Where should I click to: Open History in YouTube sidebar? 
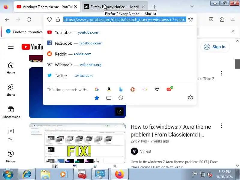(11, 157)
